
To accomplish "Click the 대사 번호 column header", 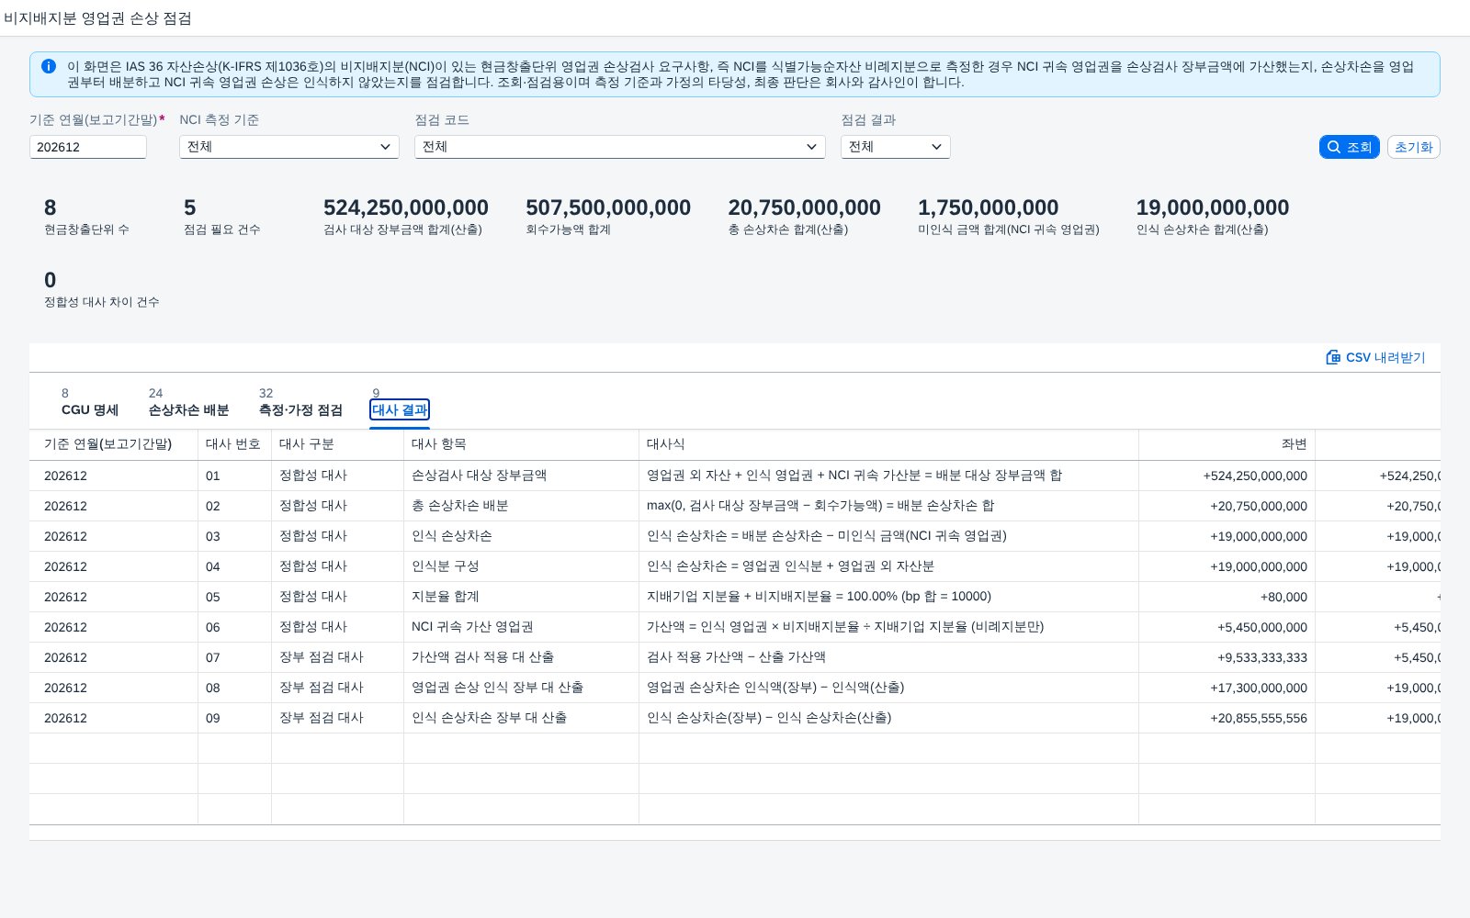I will (x=234, y=444).
